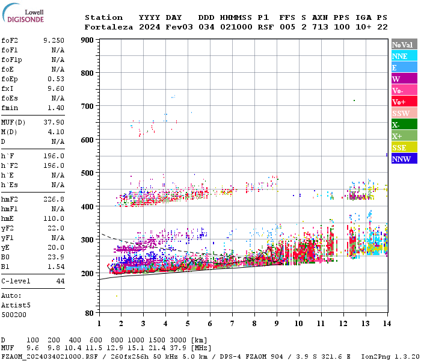Click the 9 MHz frequency axis label

click(x=277, y=324)
